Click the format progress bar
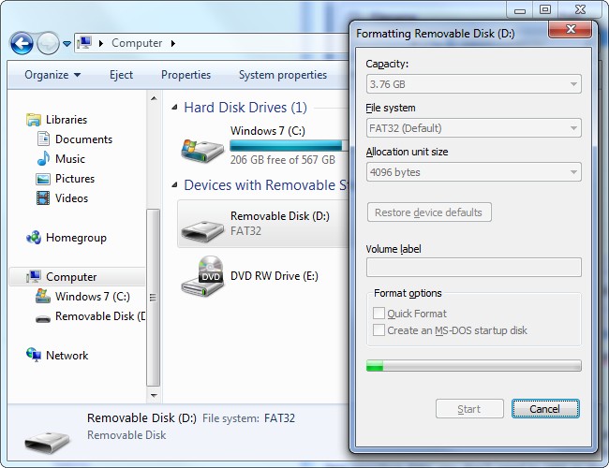Image resolution: width=609 pixels, height=468 pixels. click(x=474, y=366)
